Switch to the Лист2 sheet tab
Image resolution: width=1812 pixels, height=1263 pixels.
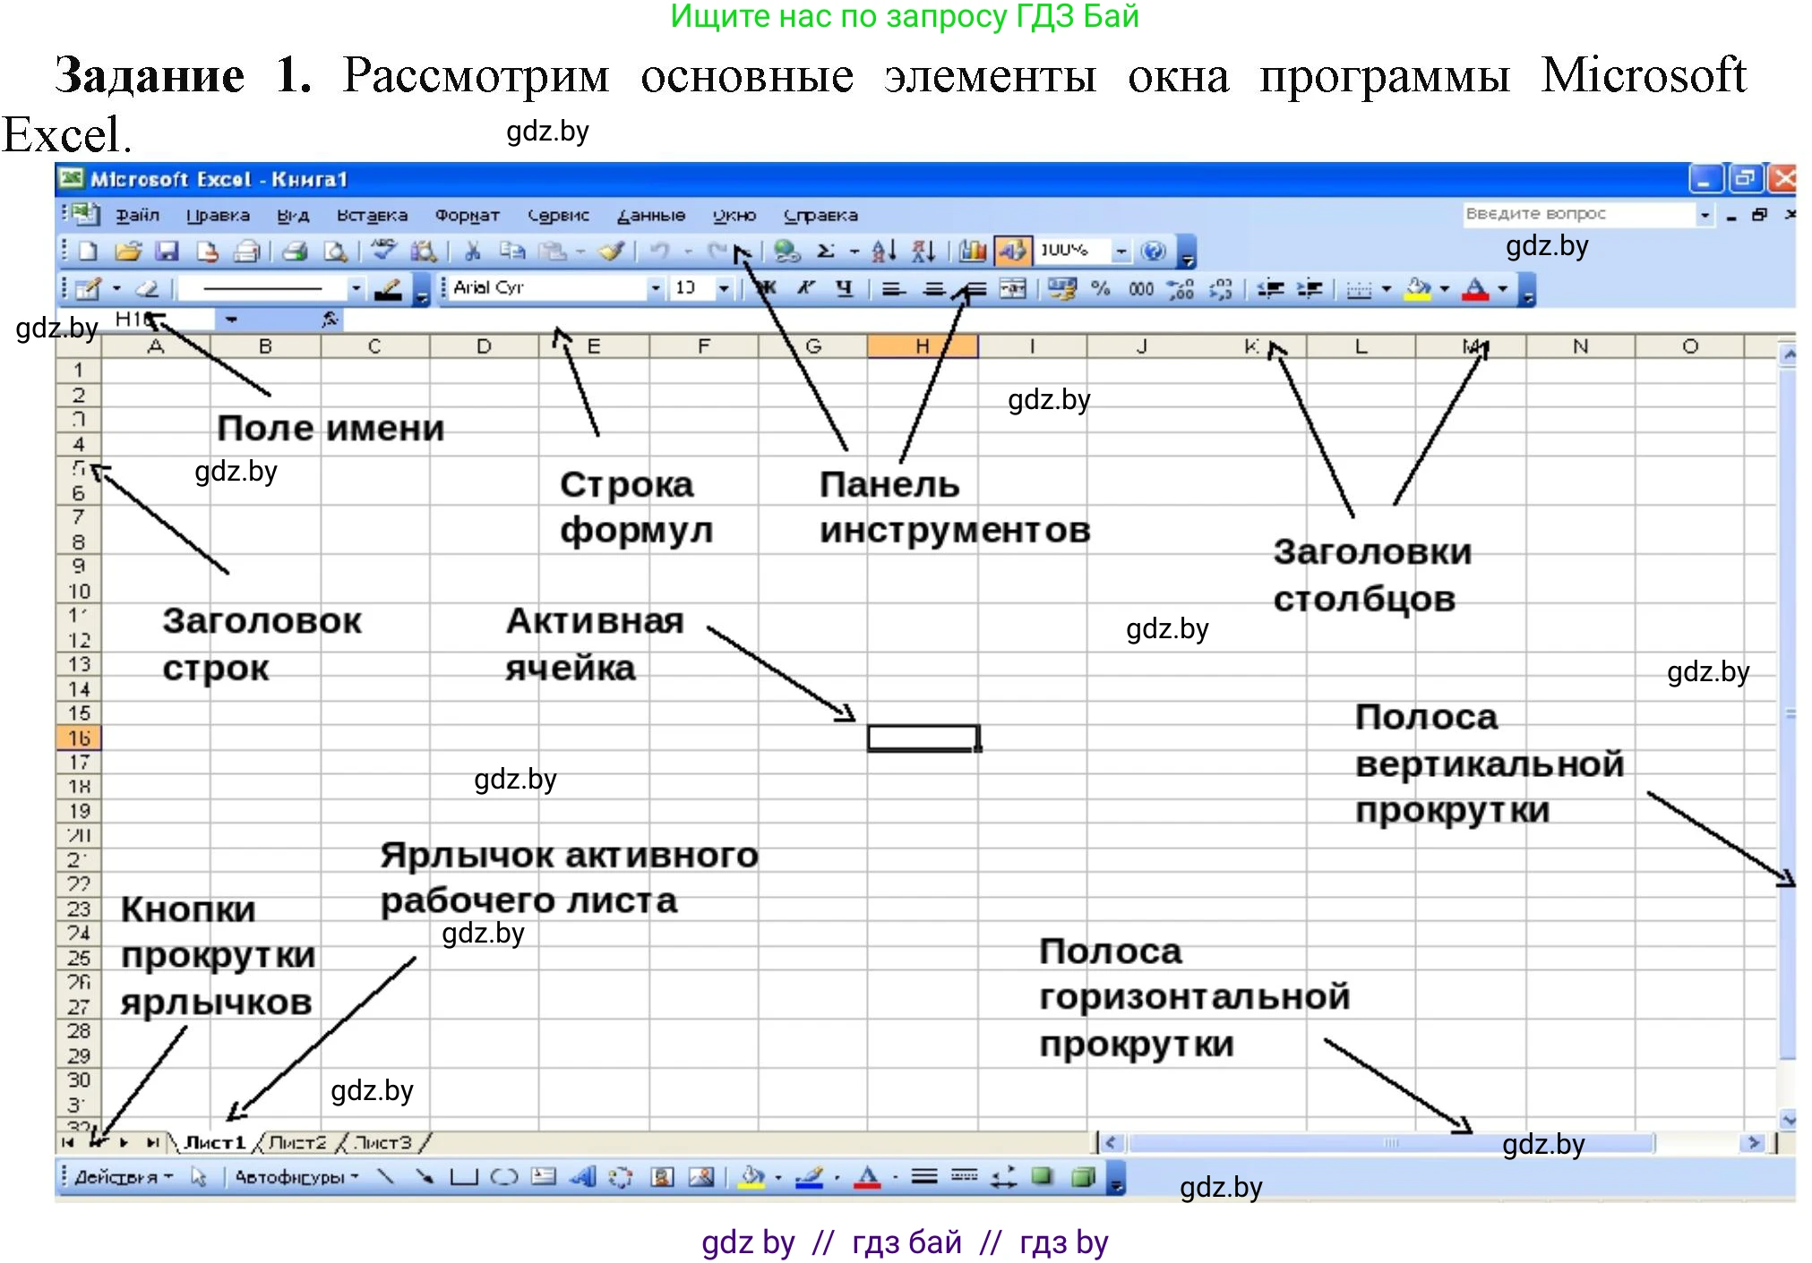click(x=297, y=1143)
